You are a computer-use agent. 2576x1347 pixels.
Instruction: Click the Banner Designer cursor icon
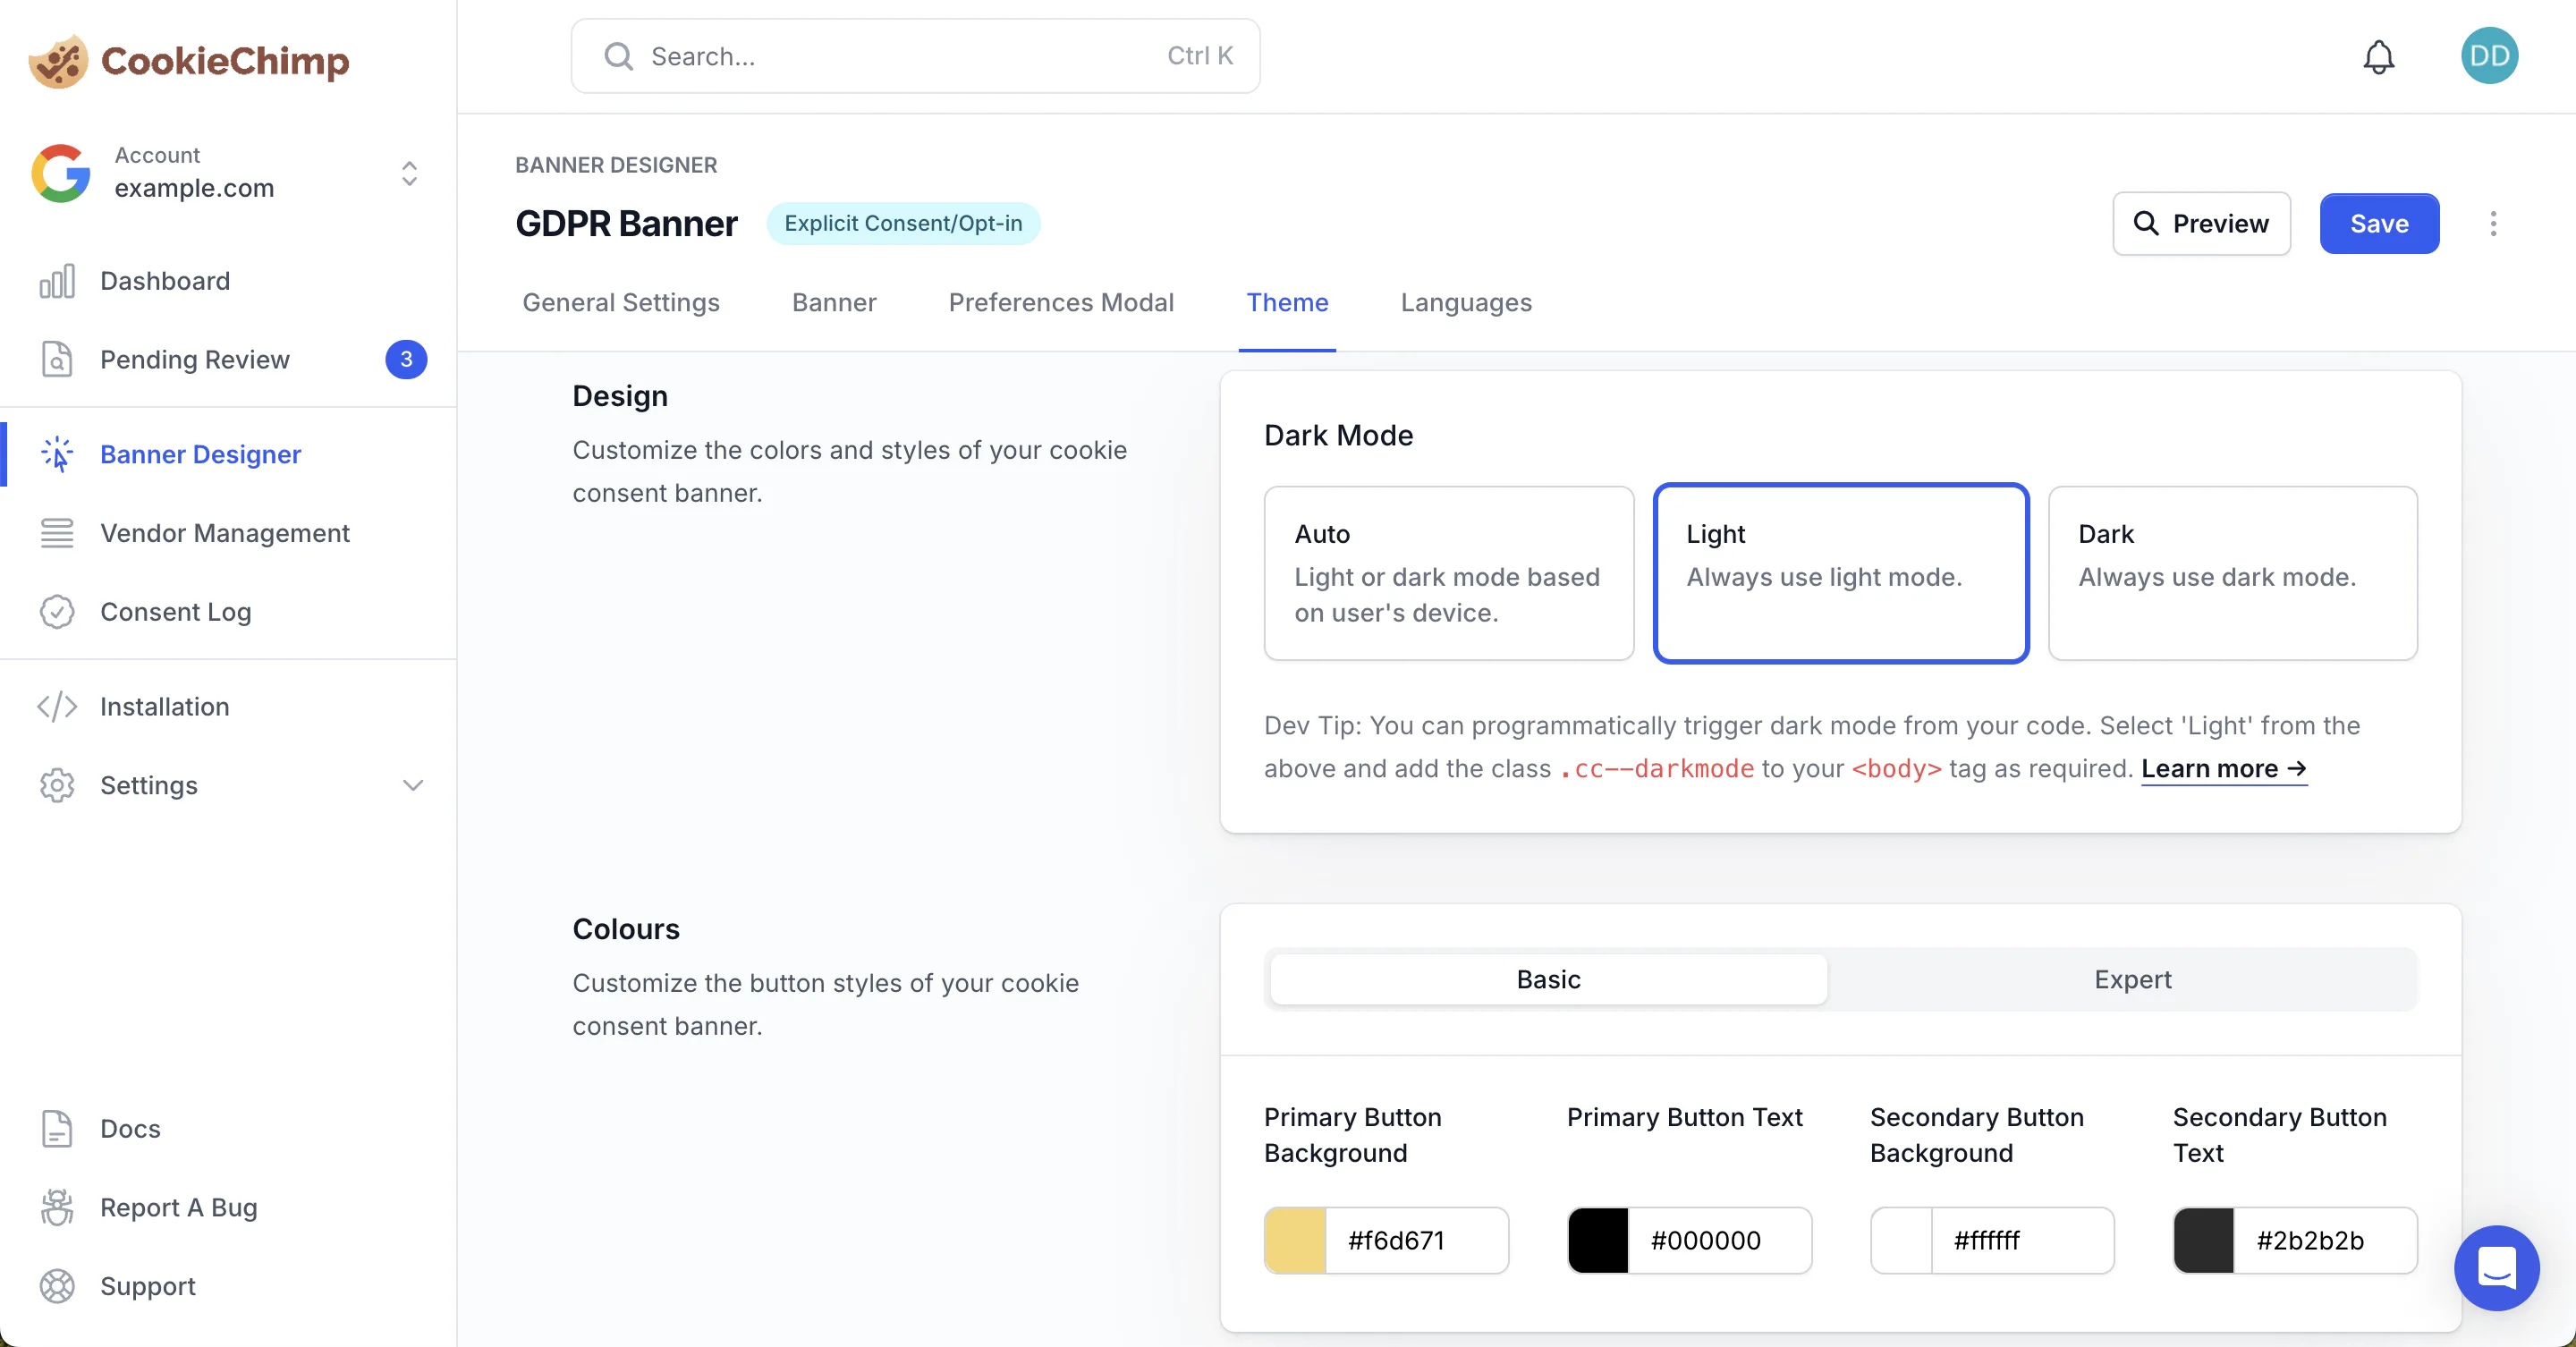tap(57, 454)
